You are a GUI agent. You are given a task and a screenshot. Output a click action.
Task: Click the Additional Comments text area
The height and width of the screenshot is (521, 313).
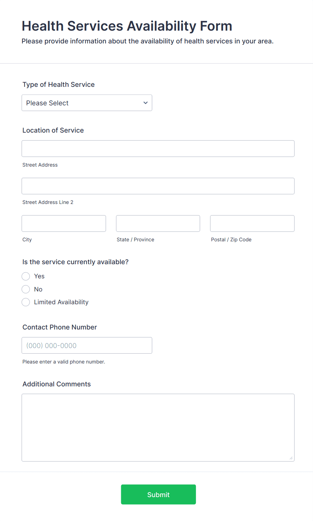coord(158,427)
